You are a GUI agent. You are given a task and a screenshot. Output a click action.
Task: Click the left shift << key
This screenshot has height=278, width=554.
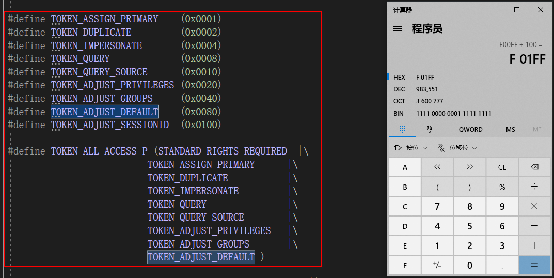[x=437, y=167]
